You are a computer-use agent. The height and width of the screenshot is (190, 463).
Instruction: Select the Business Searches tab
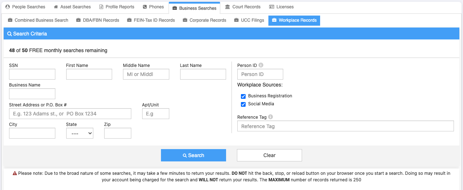[195, 8]
